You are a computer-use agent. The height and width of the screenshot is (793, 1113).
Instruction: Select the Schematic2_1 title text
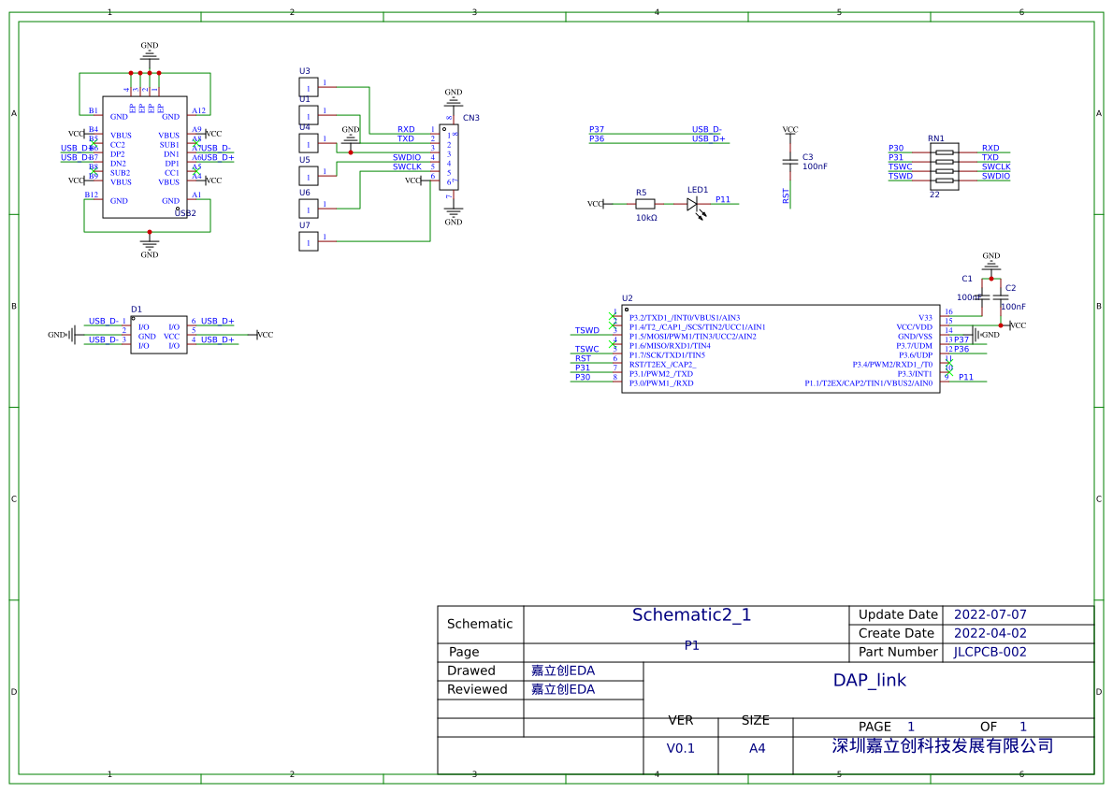pos(691,614)
